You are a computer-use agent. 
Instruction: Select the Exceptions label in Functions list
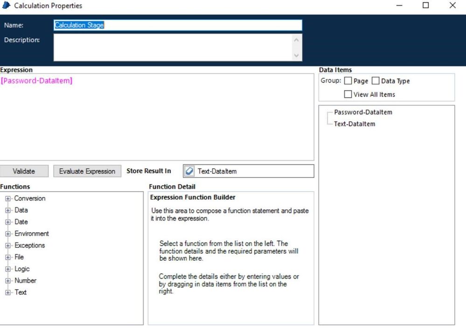pyautogui.click(x=30, y=246)
